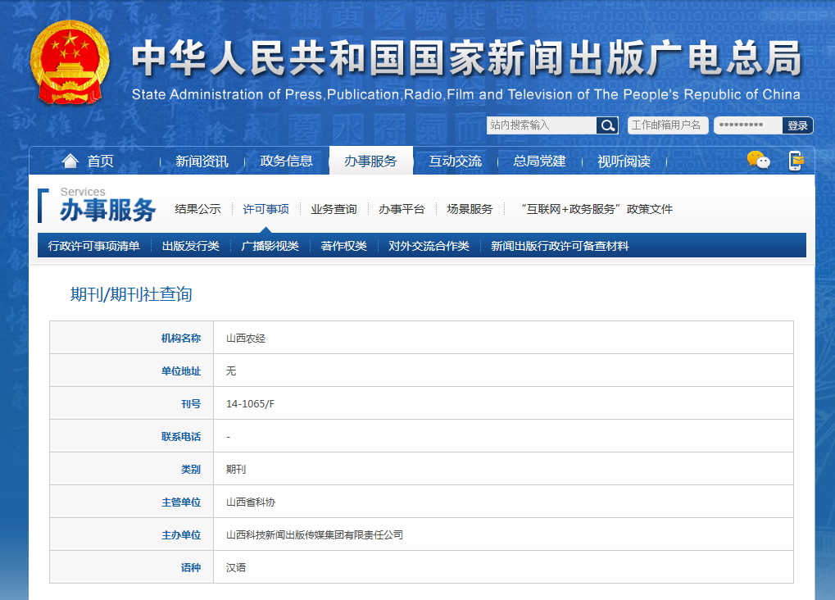Open 总局党建 navigation tab
The width and height of the screenshot is (835, 600).
tap(539, 161)
